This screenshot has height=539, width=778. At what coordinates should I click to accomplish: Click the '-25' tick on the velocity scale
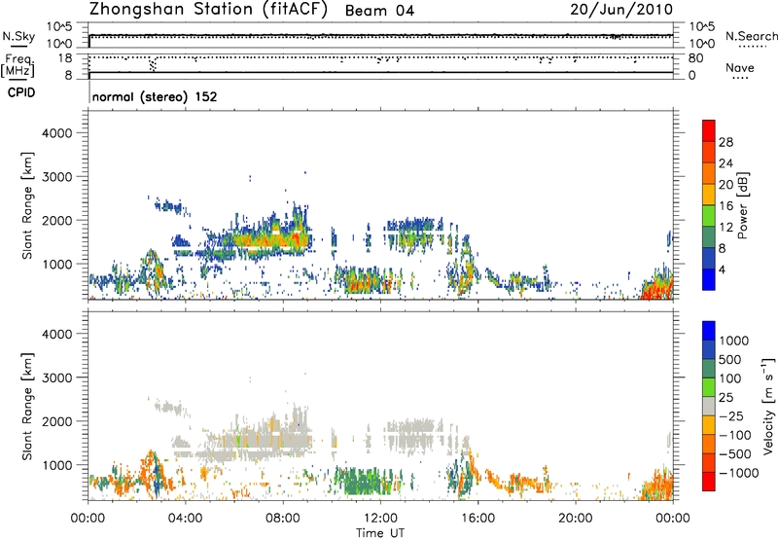[731, 415]
